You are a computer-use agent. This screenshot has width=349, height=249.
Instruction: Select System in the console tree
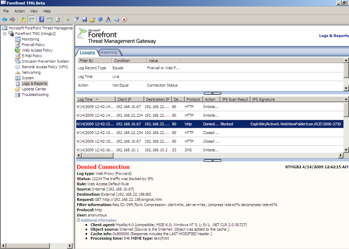28,78
